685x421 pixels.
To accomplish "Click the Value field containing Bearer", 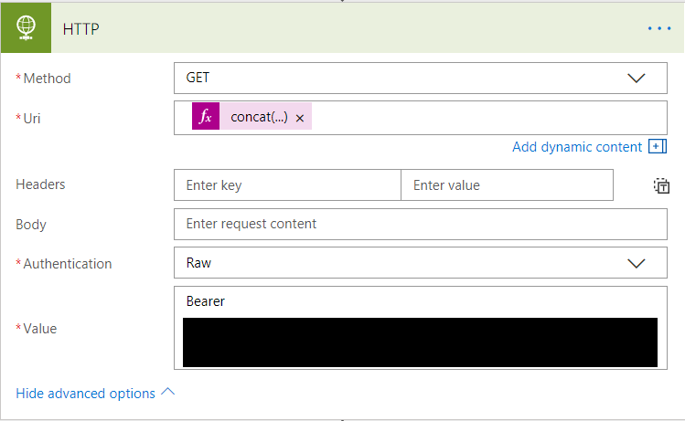I will pyautogui.click(x=421, y=328).
